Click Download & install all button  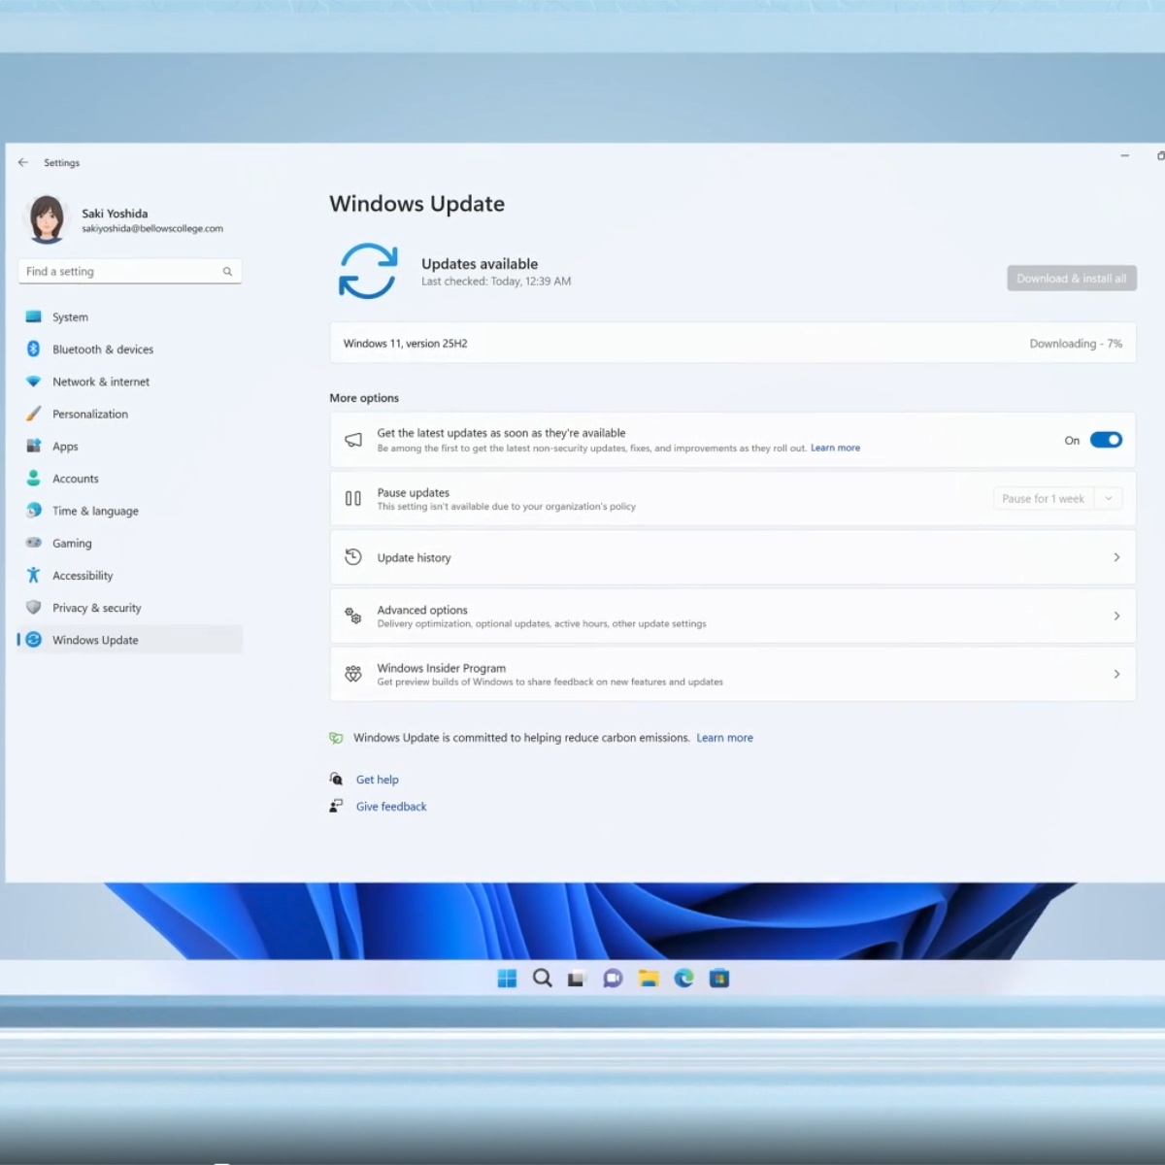(x=1071, y=279)
